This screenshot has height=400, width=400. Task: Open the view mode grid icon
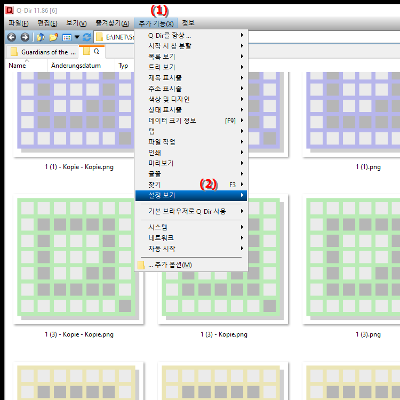[x=67, y=37]
